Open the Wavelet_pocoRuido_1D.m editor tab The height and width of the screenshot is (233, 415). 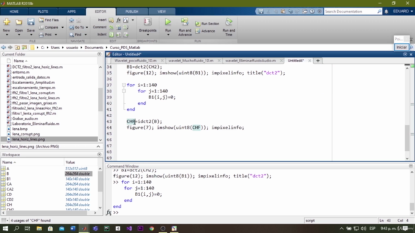click(x=136, y=61)
